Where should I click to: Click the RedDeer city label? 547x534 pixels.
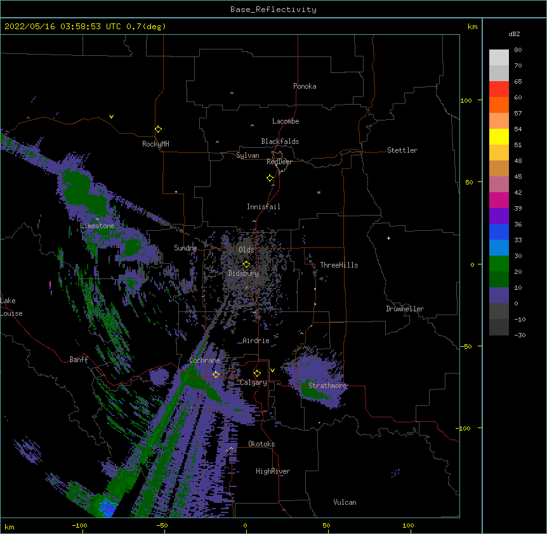point(279,162)
